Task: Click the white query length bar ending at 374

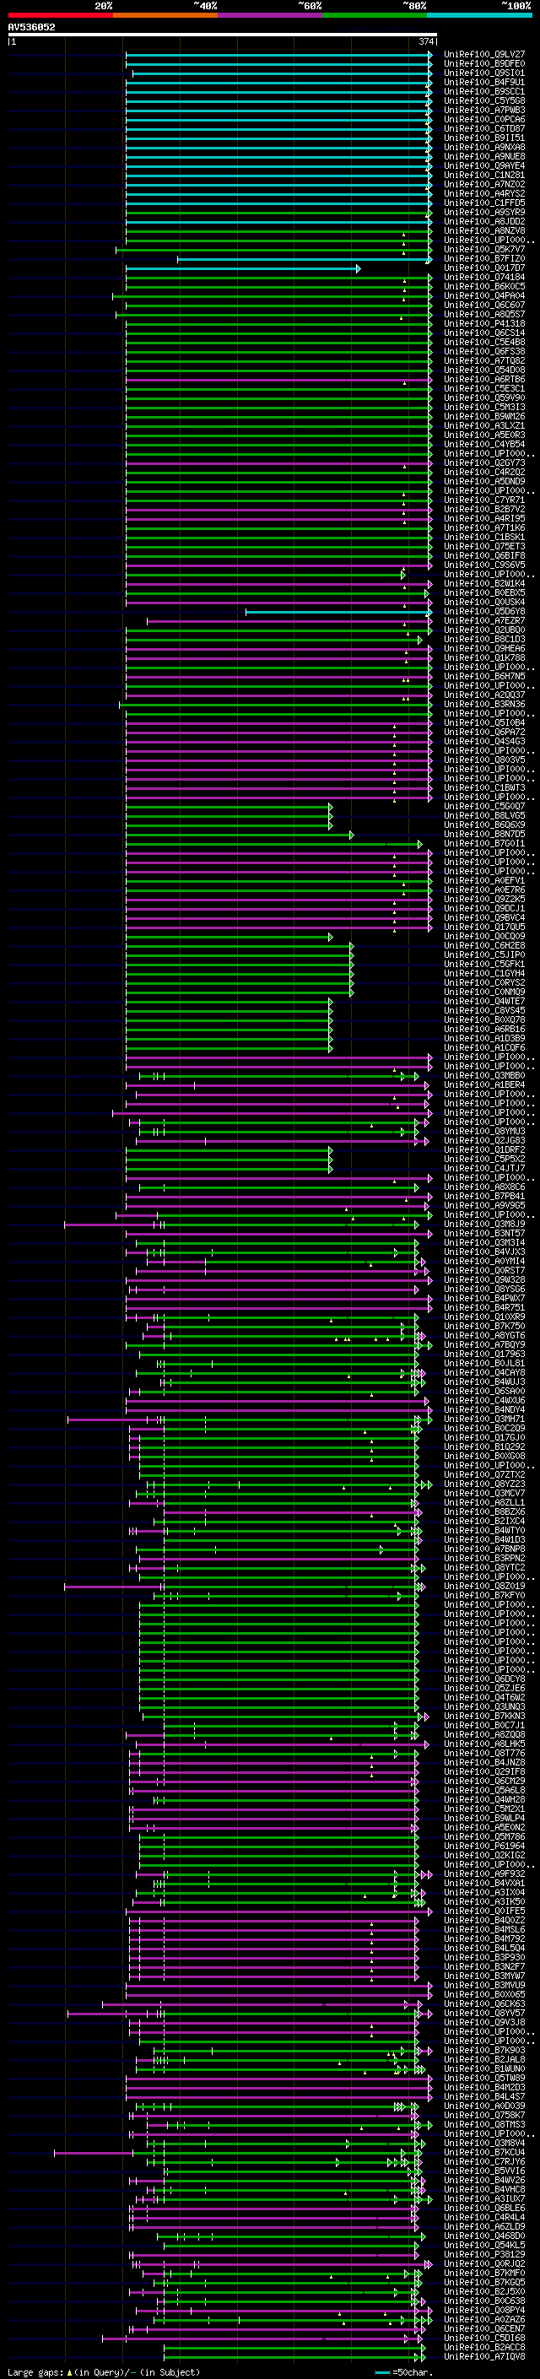Action: [223, 35]
